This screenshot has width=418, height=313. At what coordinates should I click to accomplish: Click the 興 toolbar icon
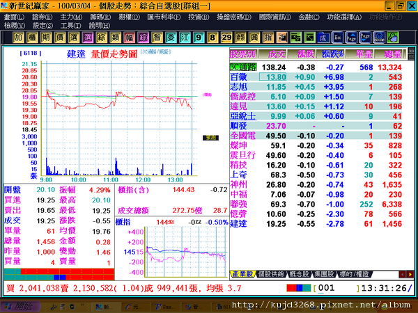coord(254,38)
